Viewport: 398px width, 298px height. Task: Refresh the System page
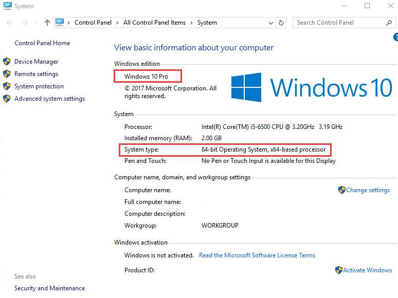281,23
